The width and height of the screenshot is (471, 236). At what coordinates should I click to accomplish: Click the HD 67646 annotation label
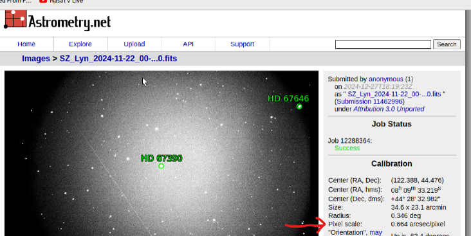coord(288,98)
